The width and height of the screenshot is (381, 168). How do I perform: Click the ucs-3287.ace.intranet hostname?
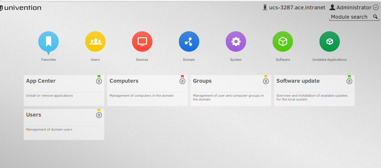point(297,8)
